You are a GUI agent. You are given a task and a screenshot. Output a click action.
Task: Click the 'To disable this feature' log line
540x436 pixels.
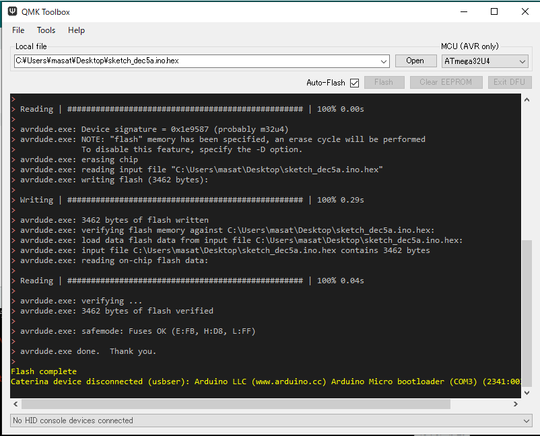192,149
